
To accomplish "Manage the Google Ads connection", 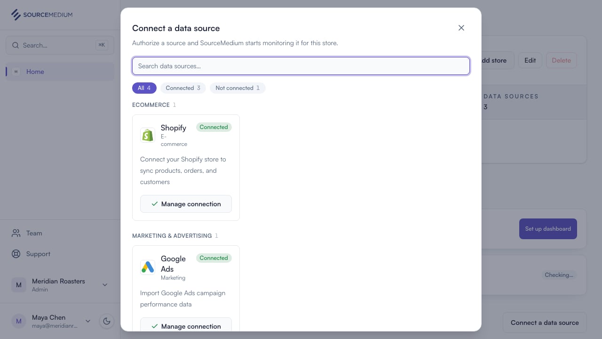I will click(x=186, y=324).
